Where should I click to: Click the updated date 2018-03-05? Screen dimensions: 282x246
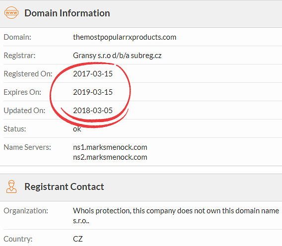point(93,111)
